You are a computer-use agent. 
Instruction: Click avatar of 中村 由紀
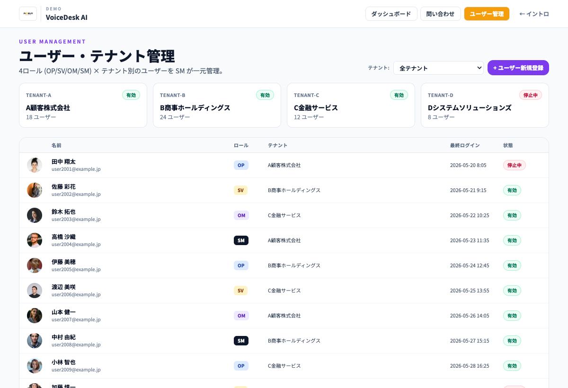click(x=35, y=341)
